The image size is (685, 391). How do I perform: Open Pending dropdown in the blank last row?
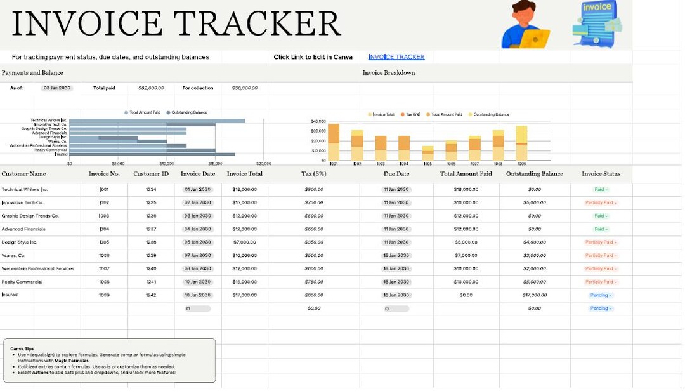click(601, 308)
